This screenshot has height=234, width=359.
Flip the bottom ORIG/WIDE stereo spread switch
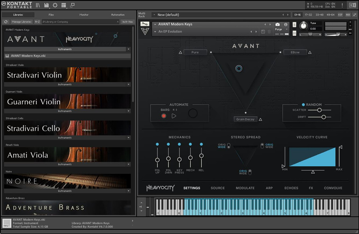tap(250, 172)
